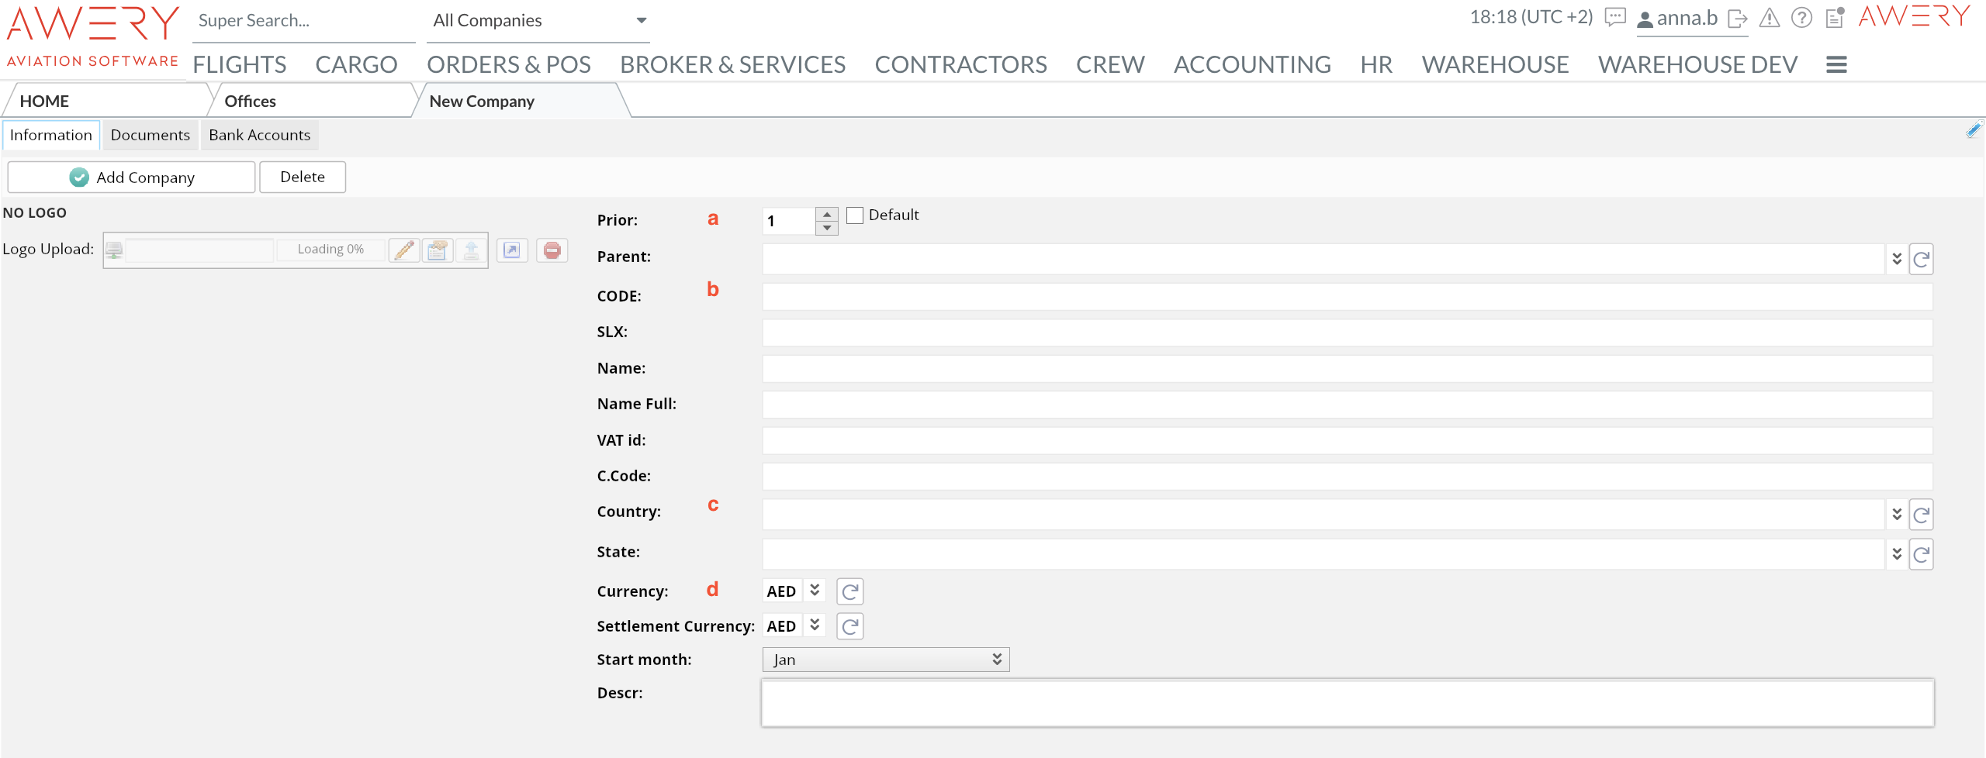Viewport: 1986px width, 758px height.
Task: Switch to the Bank Accounts tab
Action: click(259, 135)
